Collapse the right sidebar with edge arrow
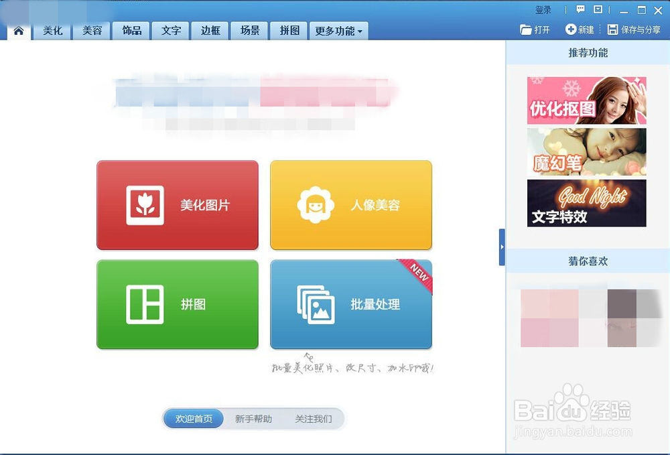The width and height of the screenshot is (670, 455). click(503, 248)
